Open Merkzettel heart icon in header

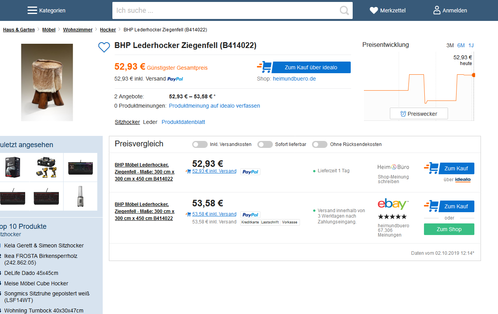point(374,10)
